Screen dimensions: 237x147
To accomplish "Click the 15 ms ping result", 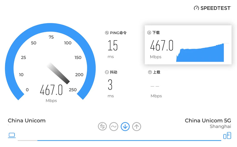I will point(113,46).
